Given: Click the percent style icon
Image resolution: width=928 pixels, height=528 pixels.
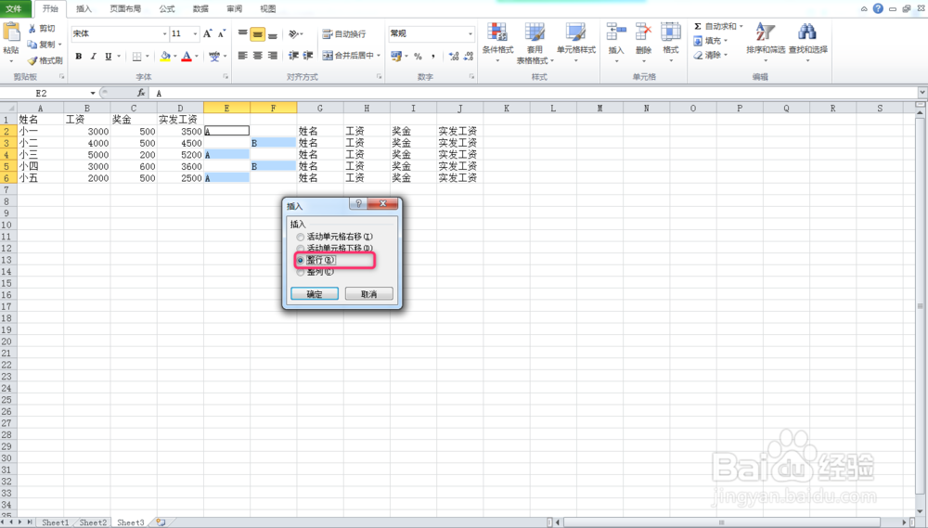Looking at the screenshot, I should click(418, 57).
